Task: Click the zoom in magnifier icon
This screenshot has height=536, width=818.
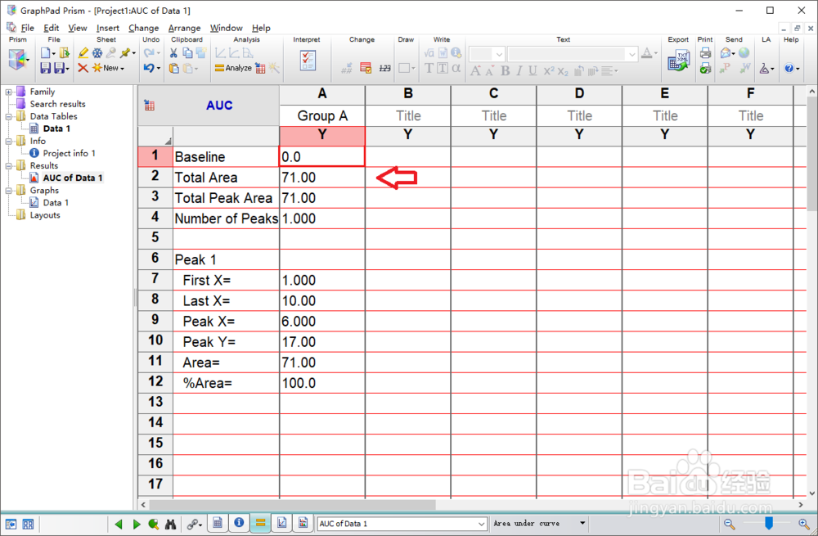Action: coord(804,524)
